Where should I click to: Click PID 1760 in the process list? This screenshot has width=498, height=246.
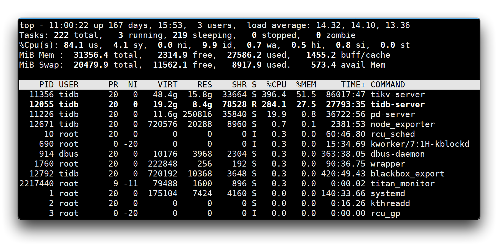(x=44, y=164)
